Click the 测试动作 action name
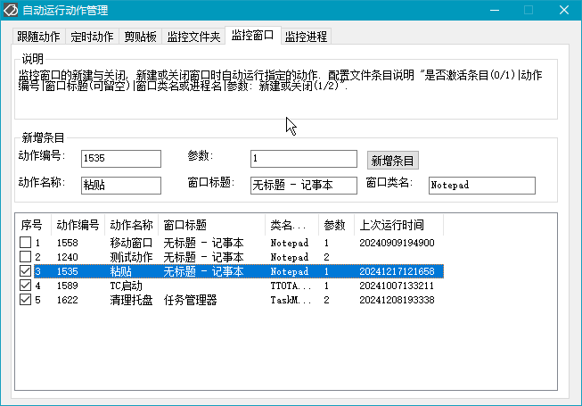Viewport: 582px width, 406px height. 131,257
